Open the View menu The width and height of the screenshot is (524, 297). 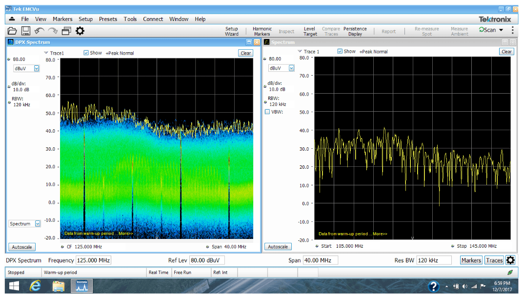point(40,19)
